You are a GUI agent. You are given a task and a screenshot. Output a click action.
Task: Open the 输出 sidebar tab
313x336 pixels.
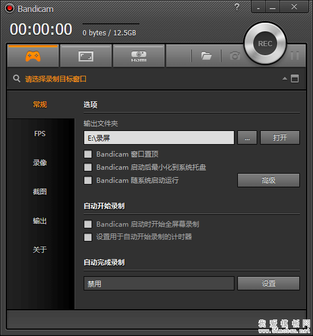tap(40, 221)
